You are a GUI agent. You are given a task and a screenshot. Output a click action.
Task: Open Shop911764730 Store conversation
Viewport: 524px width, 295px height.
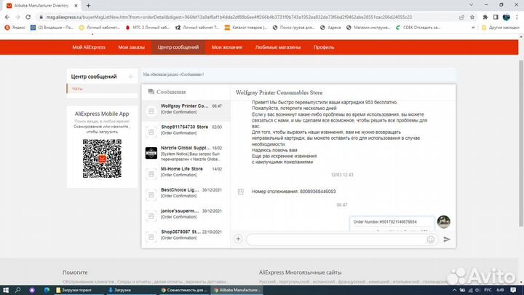point(186,131)
